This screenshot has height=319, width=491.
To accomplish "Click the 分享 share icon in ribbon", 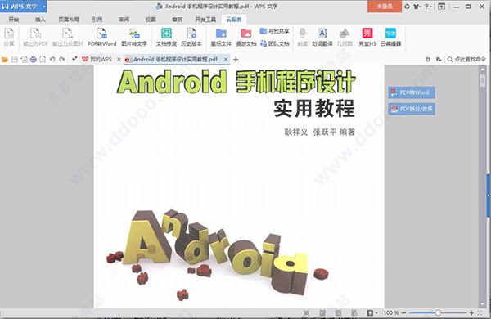I will [9, 37].
